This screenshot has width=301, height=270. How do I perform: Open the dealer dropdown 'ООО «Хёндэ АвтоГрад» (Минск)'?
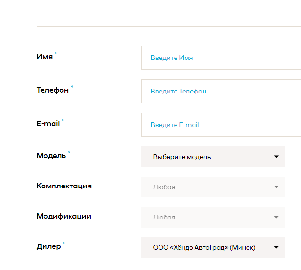coord(213,247)
